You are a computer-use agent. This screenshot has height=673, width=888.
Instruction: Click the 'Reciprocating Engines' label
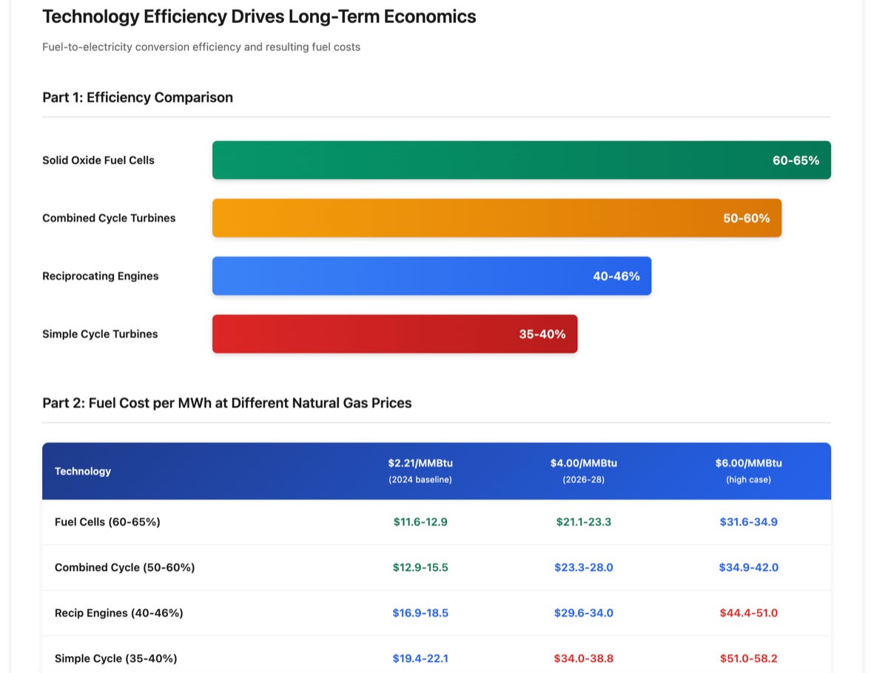(101, 276)
